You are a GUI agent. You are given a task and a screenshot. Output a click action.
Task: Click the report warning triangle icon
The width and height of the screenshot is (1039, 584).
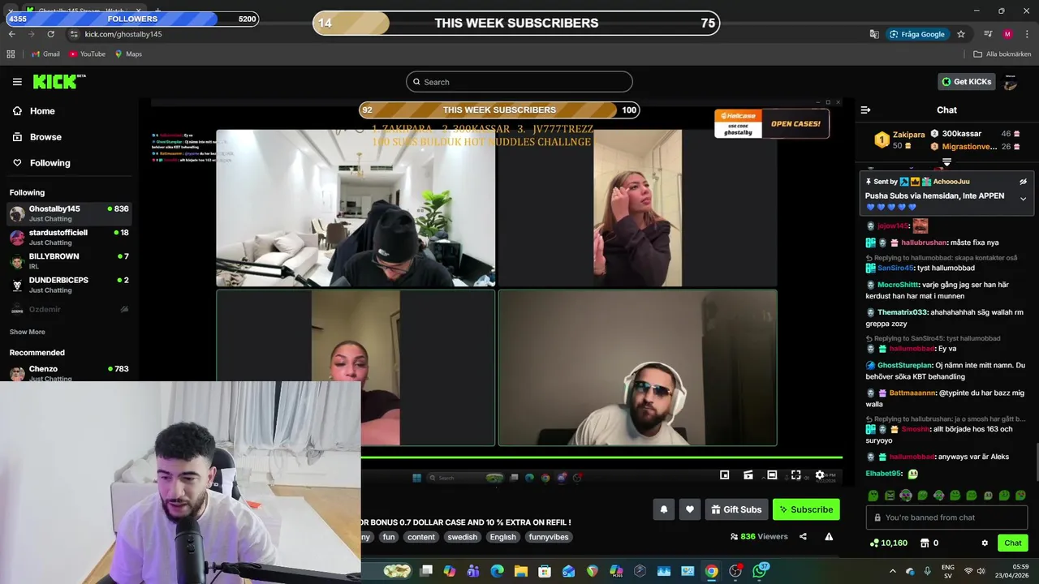829,536
